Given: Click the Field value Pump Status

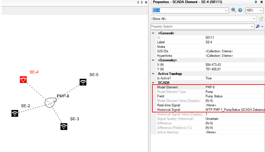Looking at the screenshot, I should [214, 96].
